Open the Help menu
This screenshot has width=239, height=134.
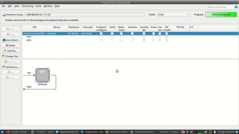tap(57, 6)
